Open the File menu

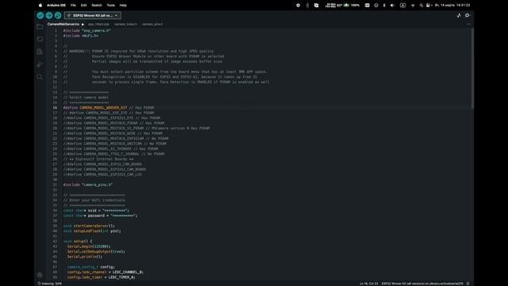tap(73, 6)
